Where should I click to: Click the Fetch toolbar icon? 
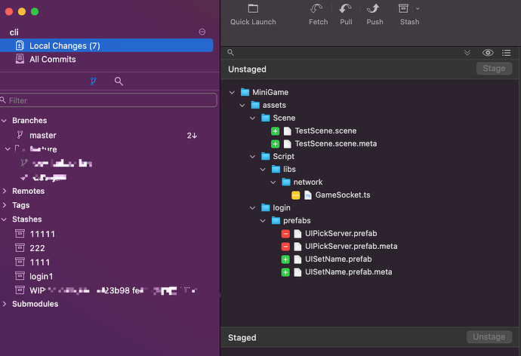point(318,9)
